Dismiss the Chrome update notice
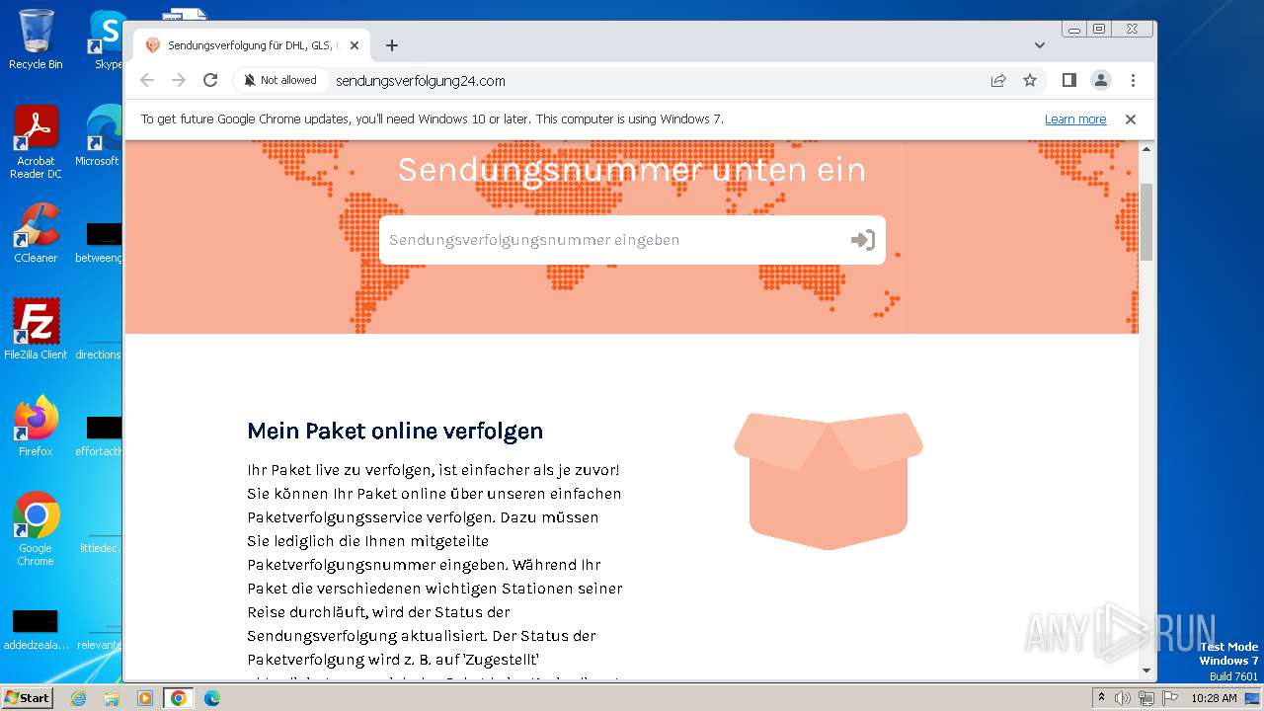1264x711 pixels. pyautogui.click(x=1131, y=119)
